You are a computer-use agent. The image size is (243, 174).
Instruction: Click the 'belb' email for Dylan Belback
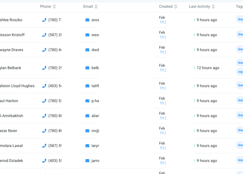(95, 68)
